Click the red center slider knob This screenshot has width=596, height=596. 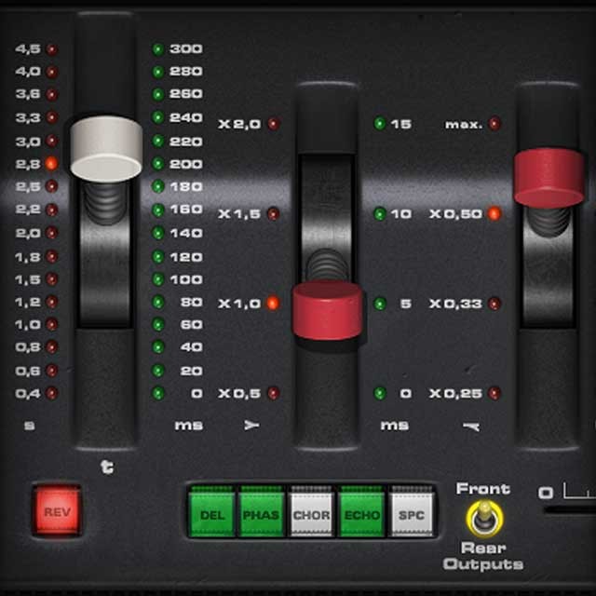tap(327, 310)
